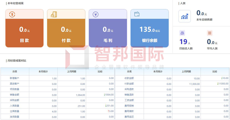Click the 1,064.00 value in 销售金额 row

pos(80,95)
